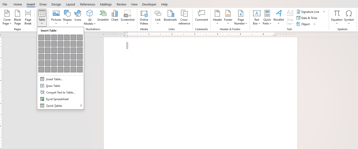Viewport: 358px width, 149px height.
Task: Click the Header icon
Action: click(x=217, y=13)
